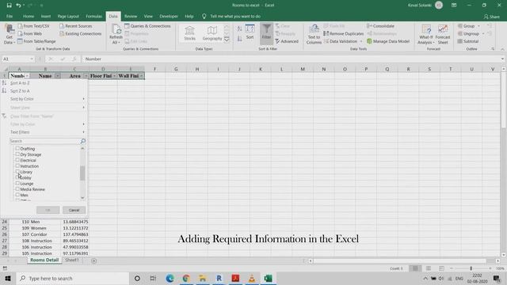
Task: Toggle the Filter funnel button
Action: pyautogui.click(x=266, y=32)
